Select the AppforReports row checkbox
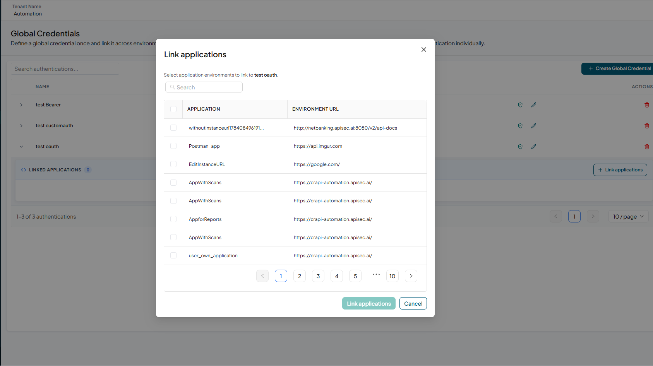653x366 pixels. [x=173, y=219]
